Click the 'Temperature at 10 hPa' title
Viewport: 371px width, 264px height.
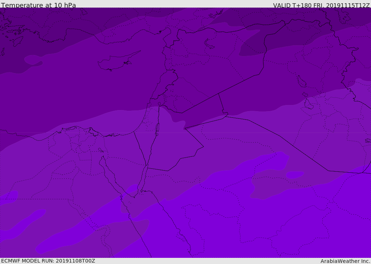(x=38, y=5)
